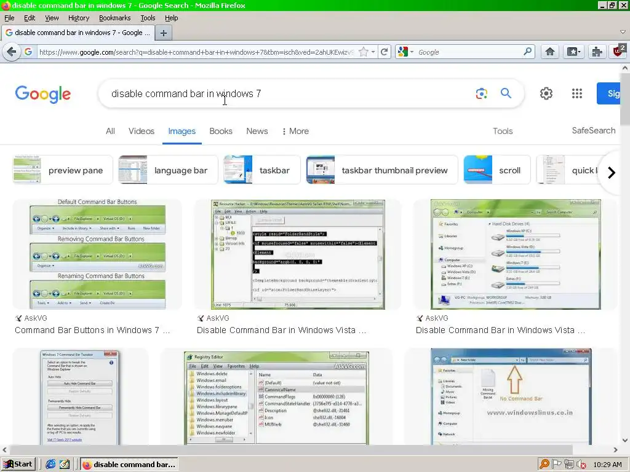Open the Google apps grid
The width and height of the screenshot is (630, 472).
577,93
